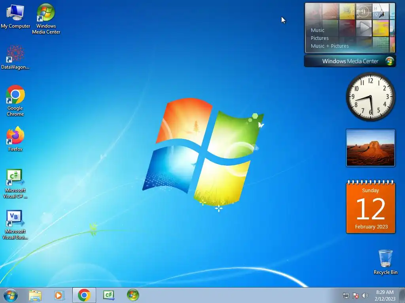
Task: Open Windows Media Center taskbar button
Action: (133, 295)
